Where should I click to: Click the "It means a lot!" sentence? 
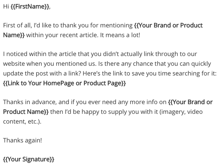tap(120, 35)
